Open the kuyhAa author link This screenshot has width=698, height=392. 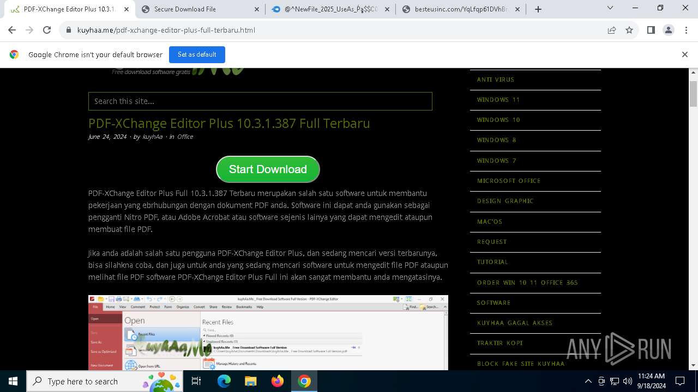(x=152, y=137)
